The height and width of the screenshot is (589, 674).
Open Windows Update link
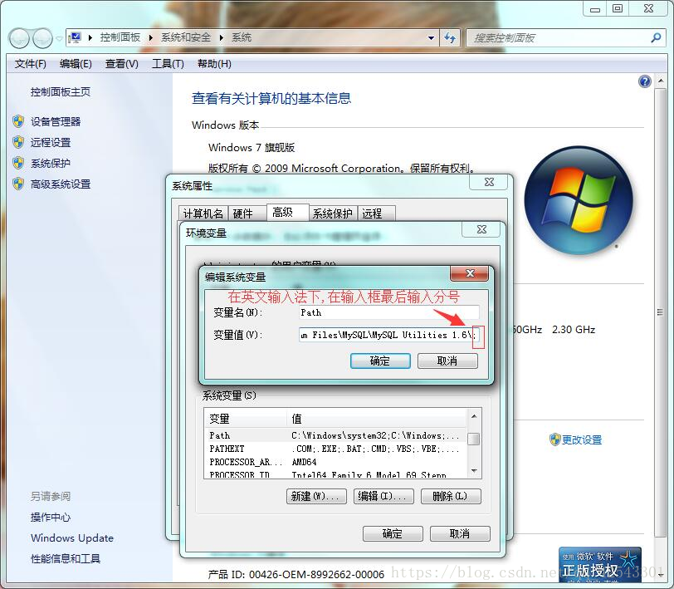point(72,537)
